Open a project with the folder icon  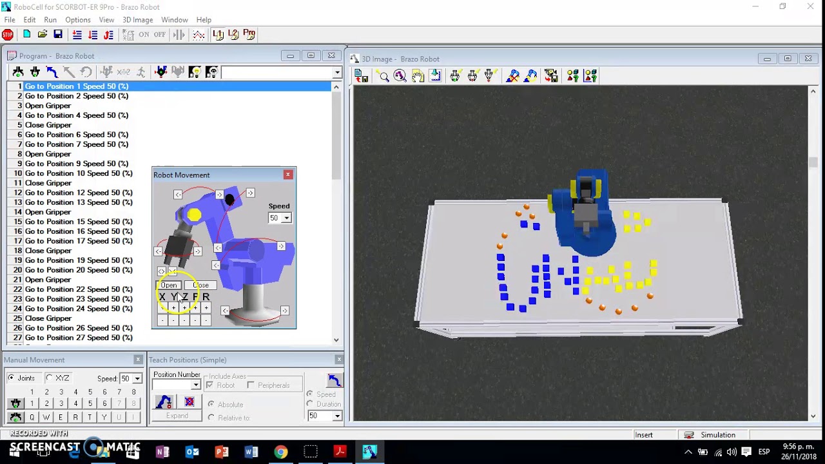43,34
